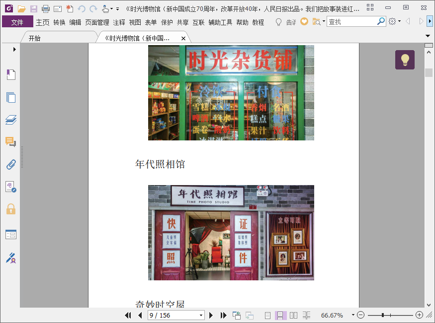This screenshot has width=435, height=323.
Task: Switch to the 主页 tab
Action: pyautogui.click(x=42, y=22)
